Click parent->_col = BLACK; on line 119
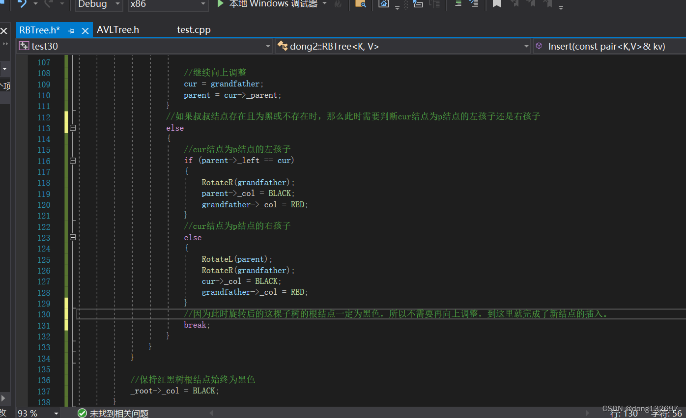This screenshot has width=686, height=418. [248, 194]
